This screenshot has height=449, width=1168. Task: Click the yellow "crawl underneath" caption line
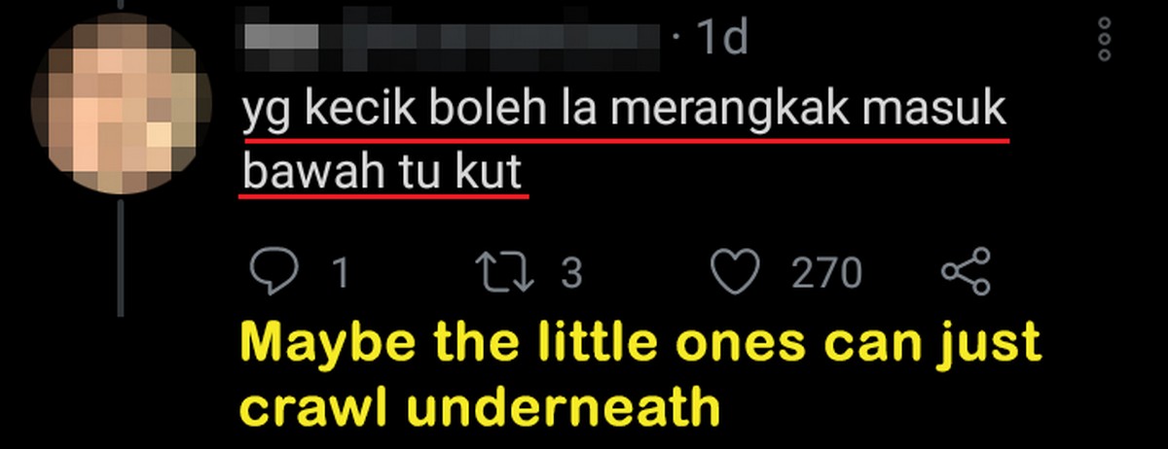click(480, 407)
